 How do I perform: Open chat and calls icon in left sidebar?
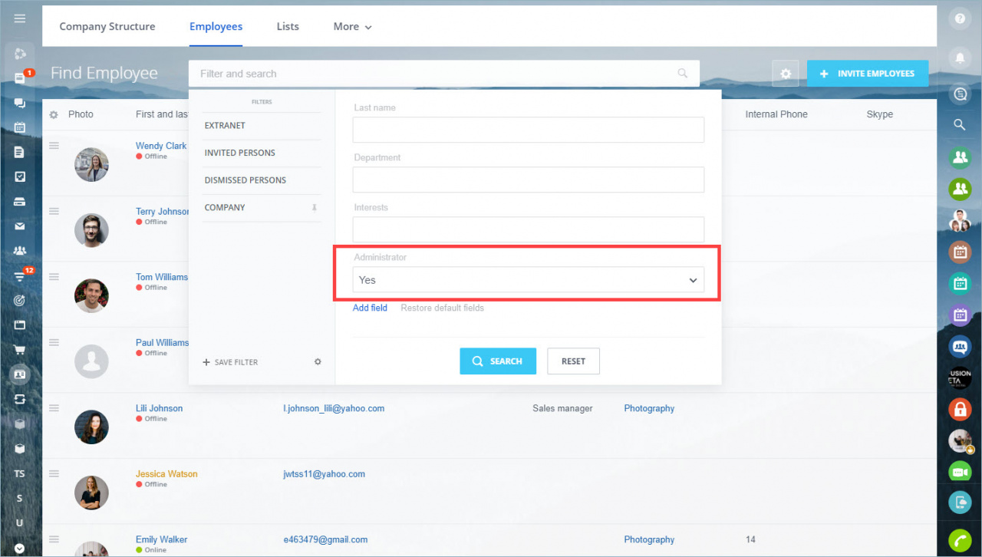coord(20,103)
